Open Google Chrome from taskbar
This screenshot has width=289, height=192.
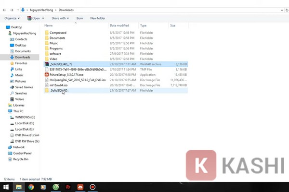31,187
